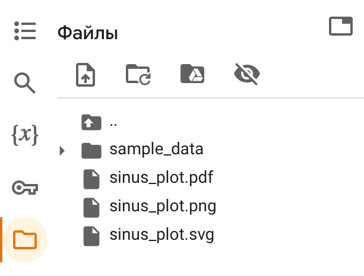Toggle hidden files visibility
This screenshot has width=364, height=276.
pyautogui.click(x=247, y=75)
